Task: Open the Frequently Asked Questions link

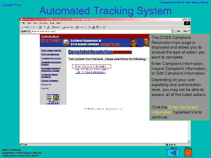Action: (50, 76)
